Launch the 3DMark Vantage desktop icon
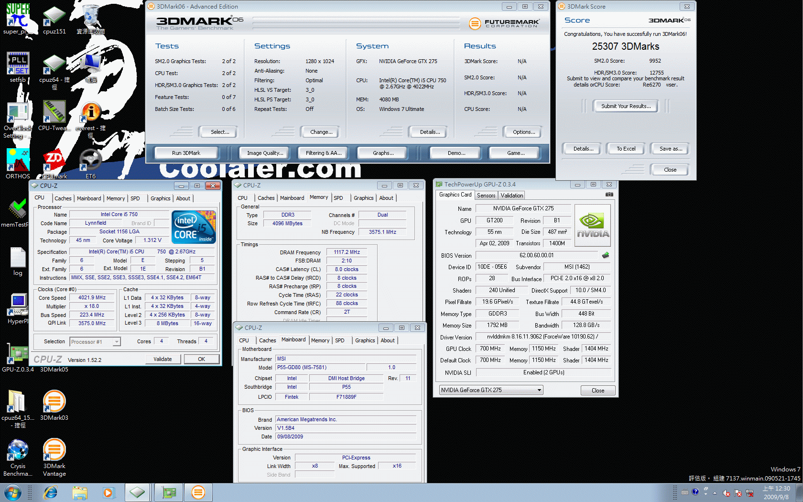 [54, 458]
